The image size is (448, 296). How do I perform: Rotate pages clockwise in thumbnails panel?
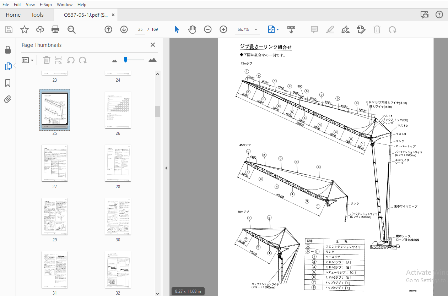[83, 60]
